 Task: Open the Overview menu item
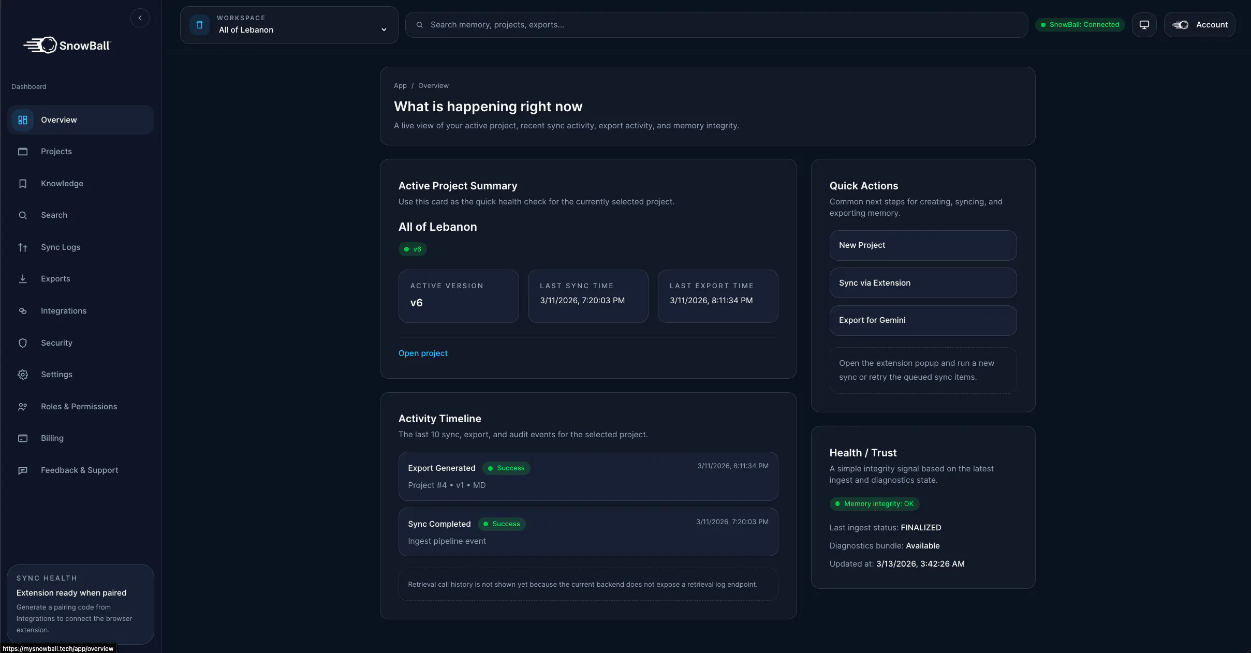80,120
